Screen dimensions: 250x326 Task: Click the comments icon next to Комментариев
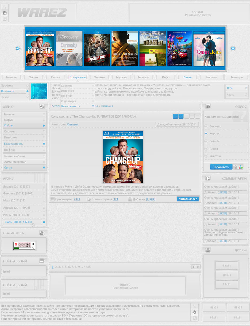(x=89, y=199)
